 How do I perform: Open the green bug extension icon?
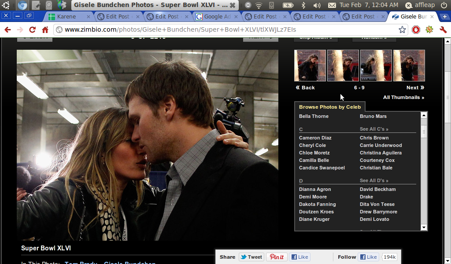[x=429, y=29]
